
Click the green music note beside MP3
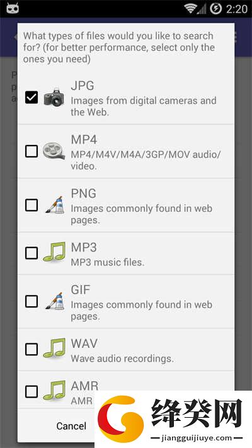[x=54, y=253]
